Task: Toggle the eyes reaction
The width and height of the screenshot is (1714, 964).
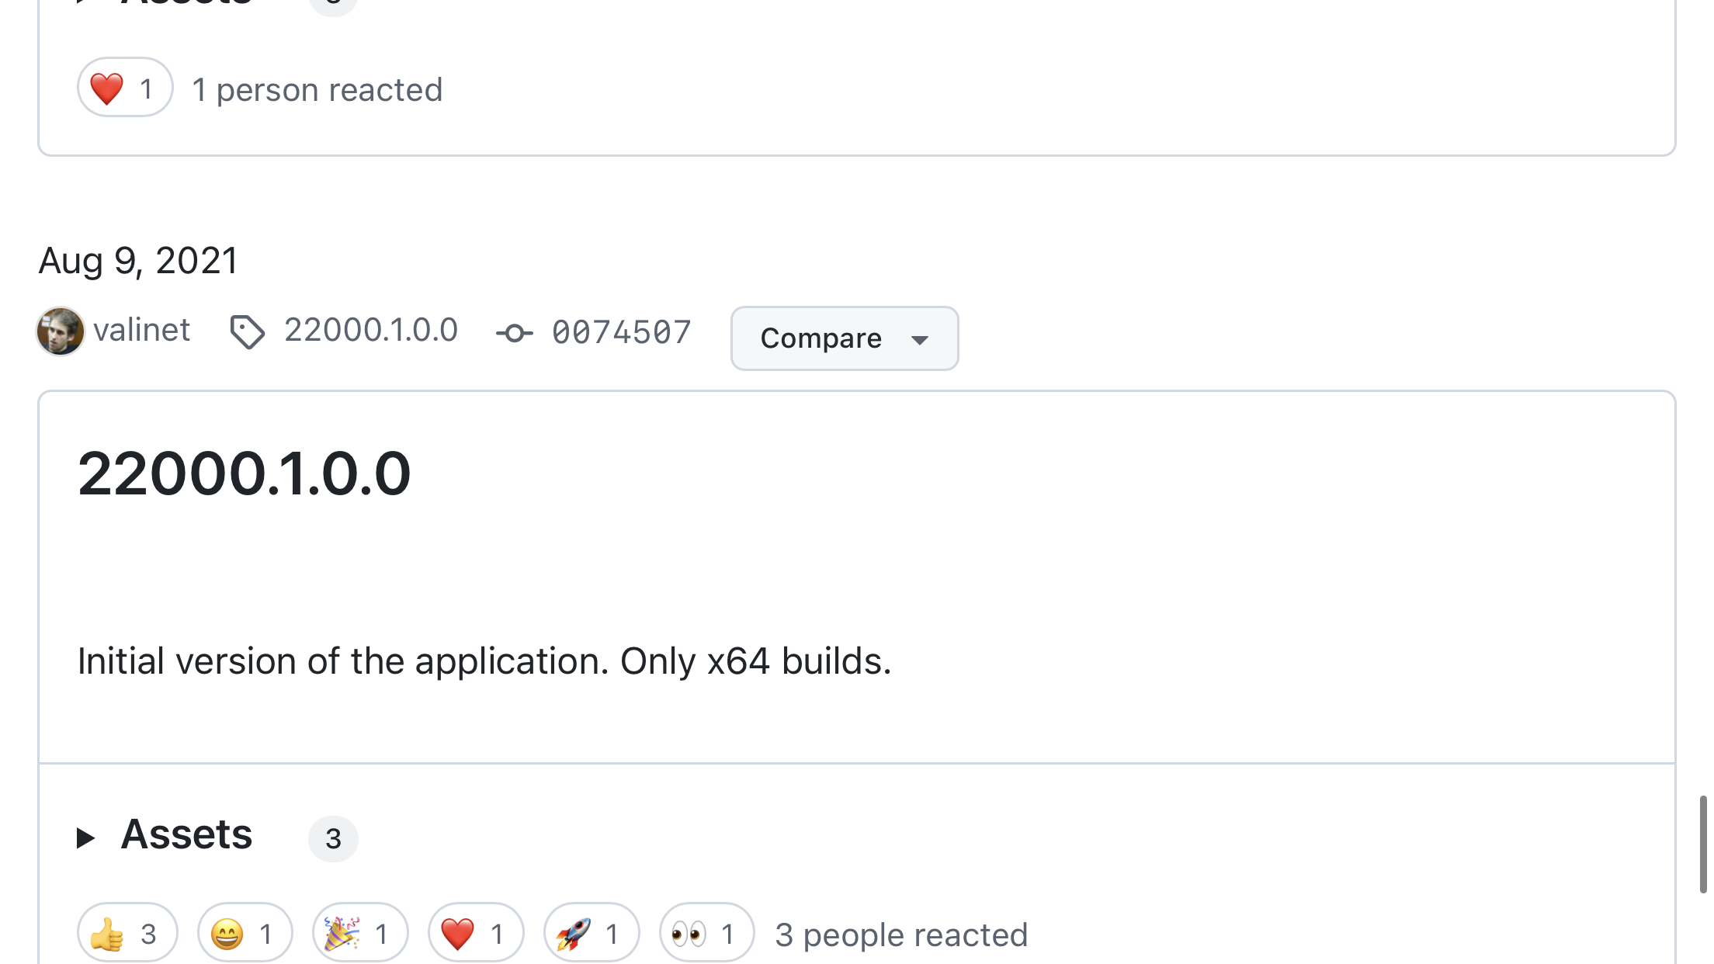Action: (x=706, y=933)
